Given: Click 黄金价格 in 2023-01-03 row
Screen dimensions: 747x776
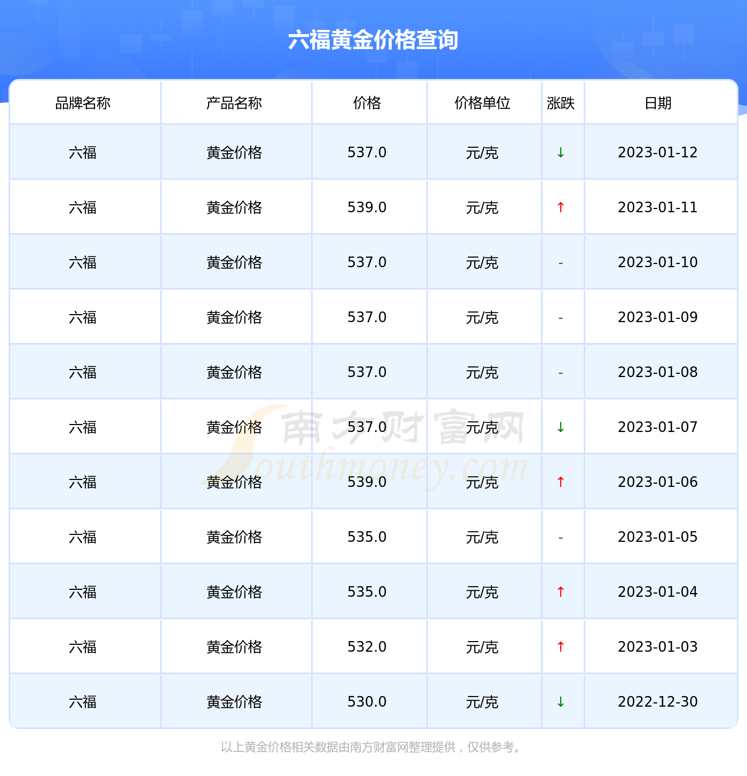Looking at the screenshot, I should click(234, 647).
